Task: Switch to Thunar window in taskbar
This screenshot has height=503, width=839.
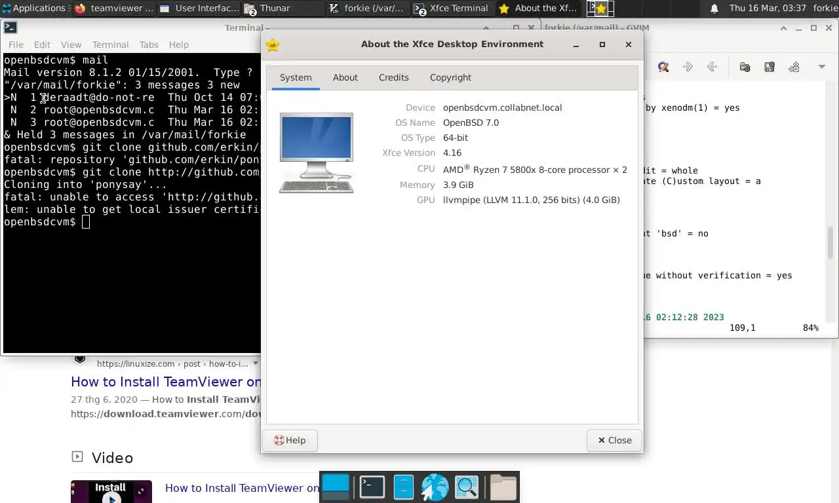Action: pos(284,9)
